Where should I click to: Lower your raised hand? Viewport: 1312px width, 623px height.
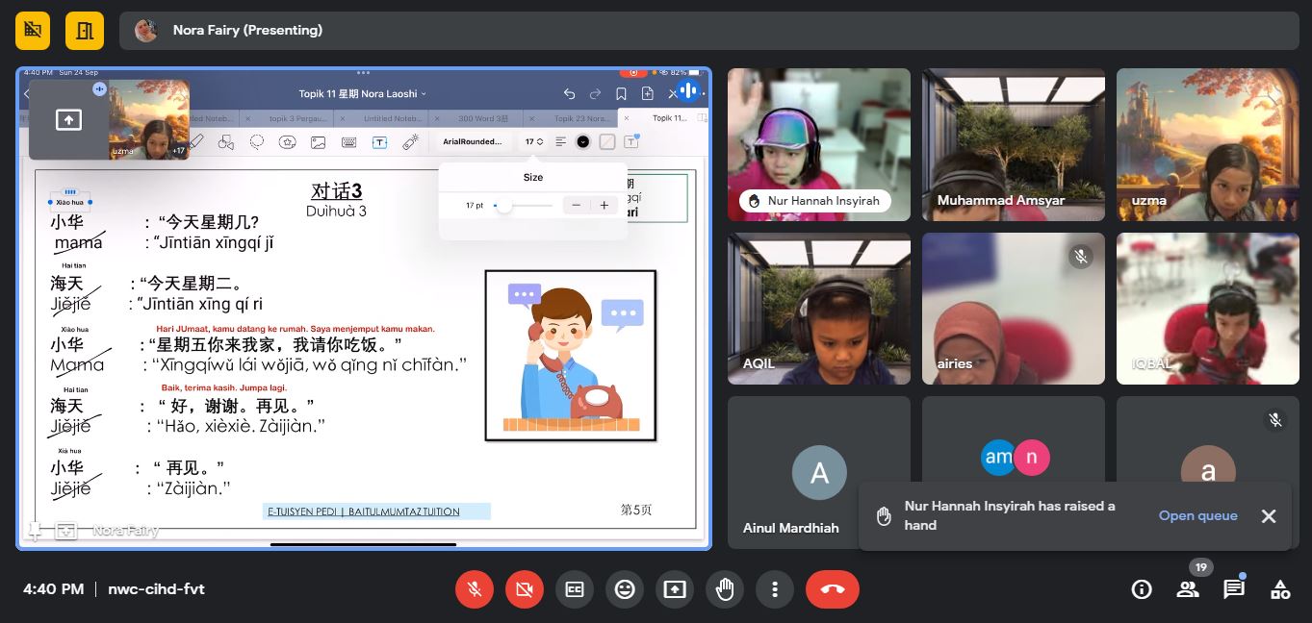click(725, 589)
